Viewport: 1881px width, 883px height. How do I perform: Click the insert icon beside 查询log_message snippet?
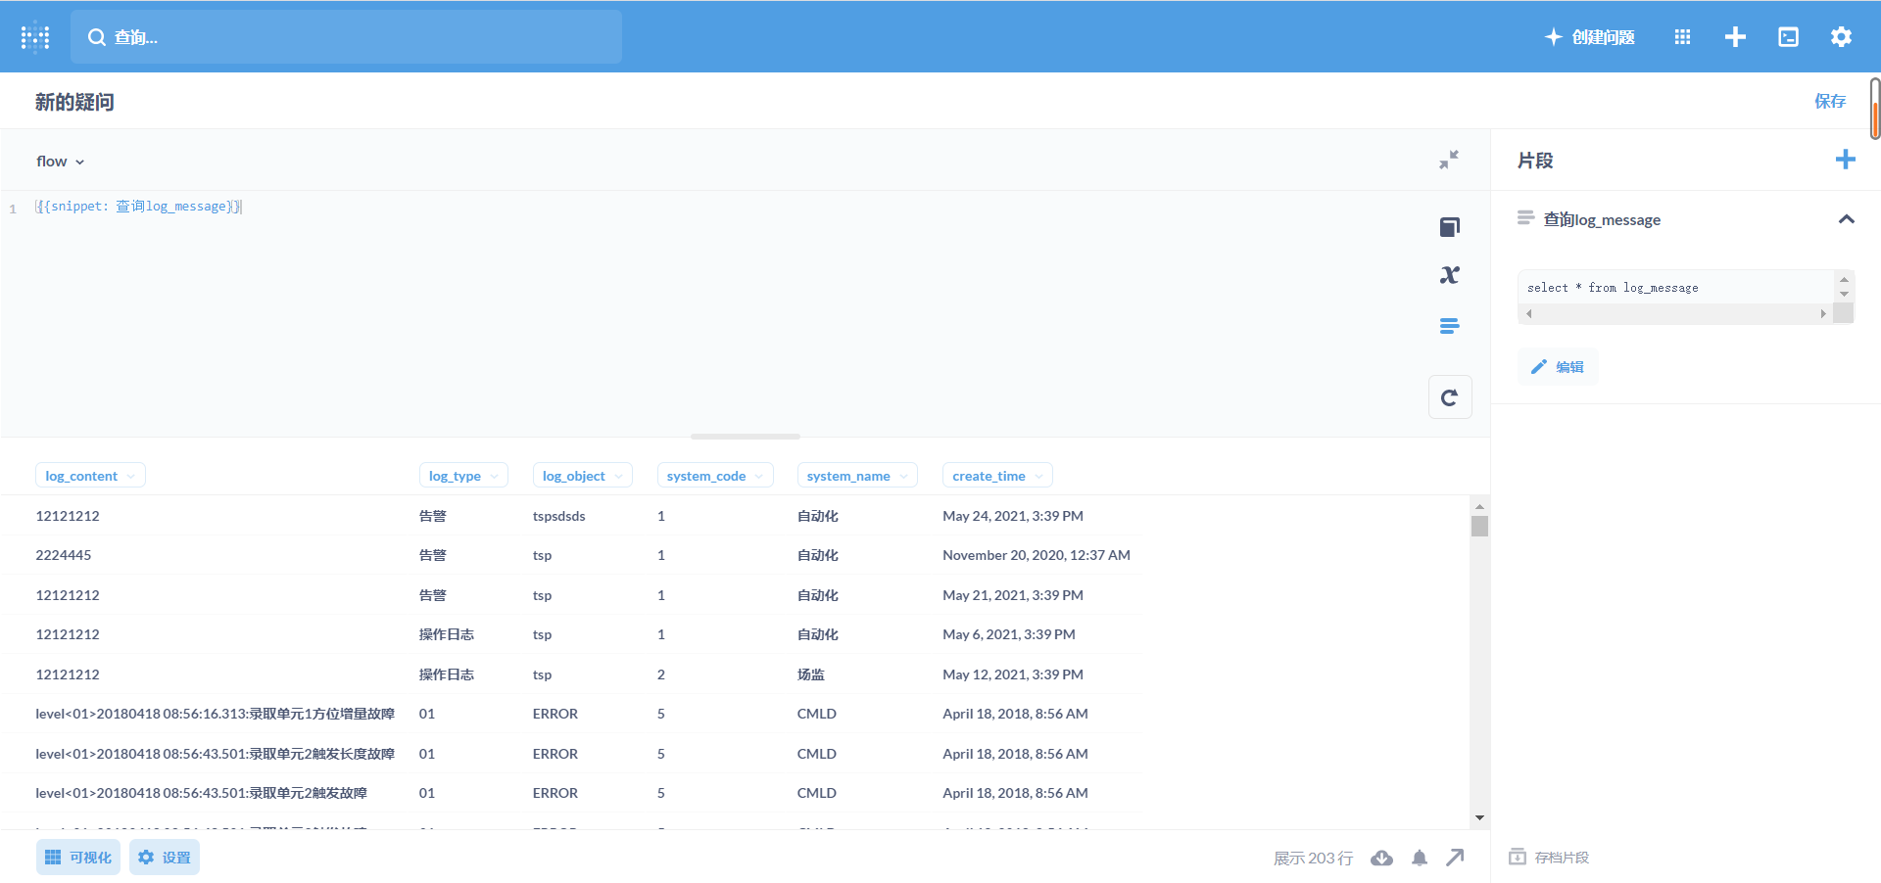(1525, 218)
